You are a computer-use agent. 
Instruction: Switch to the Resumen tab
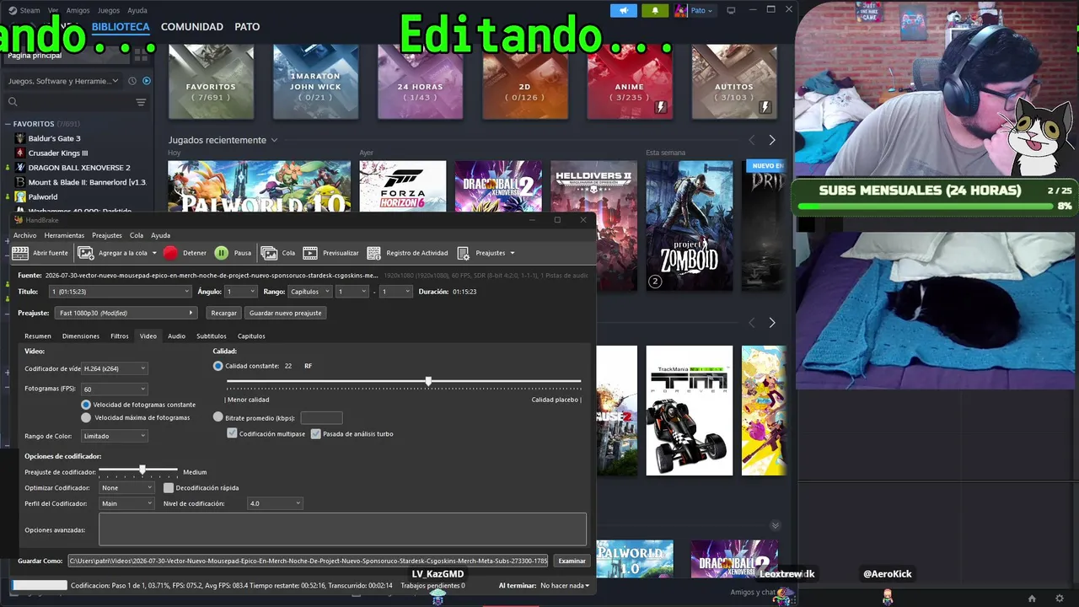(x=38, y=336)
